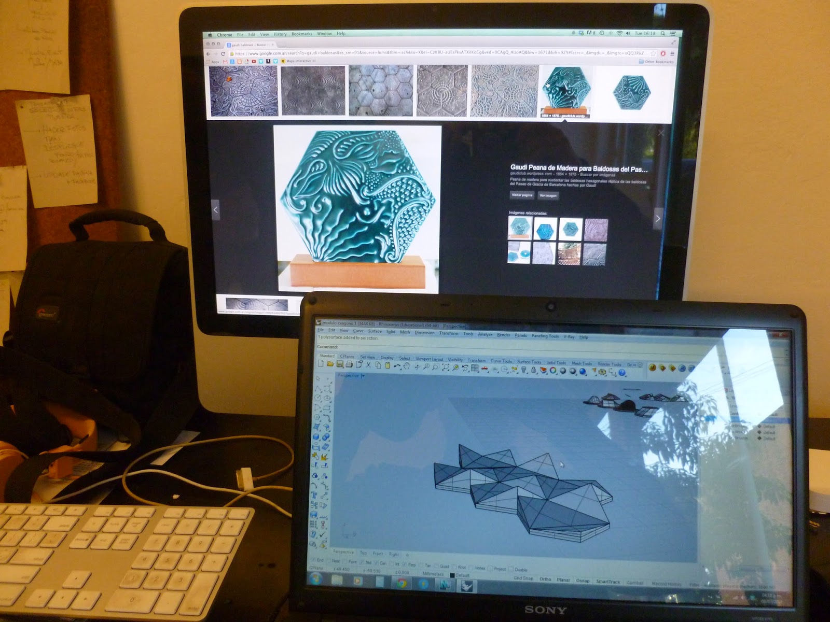The image size is (830, 622).
Task: Click Chrome's back arrow on the monitor
Action: (x=209, y=53)
